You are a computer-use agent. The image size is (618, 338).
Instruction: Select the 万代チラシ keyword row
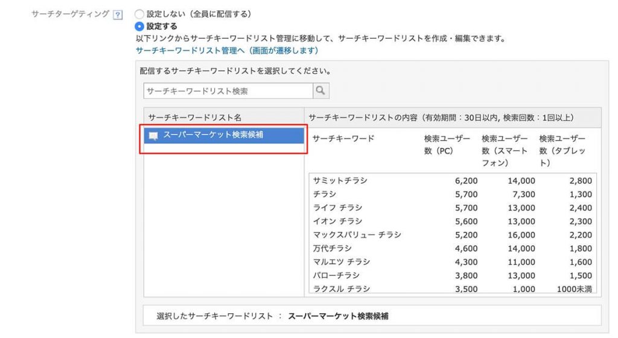pos(453,248)
